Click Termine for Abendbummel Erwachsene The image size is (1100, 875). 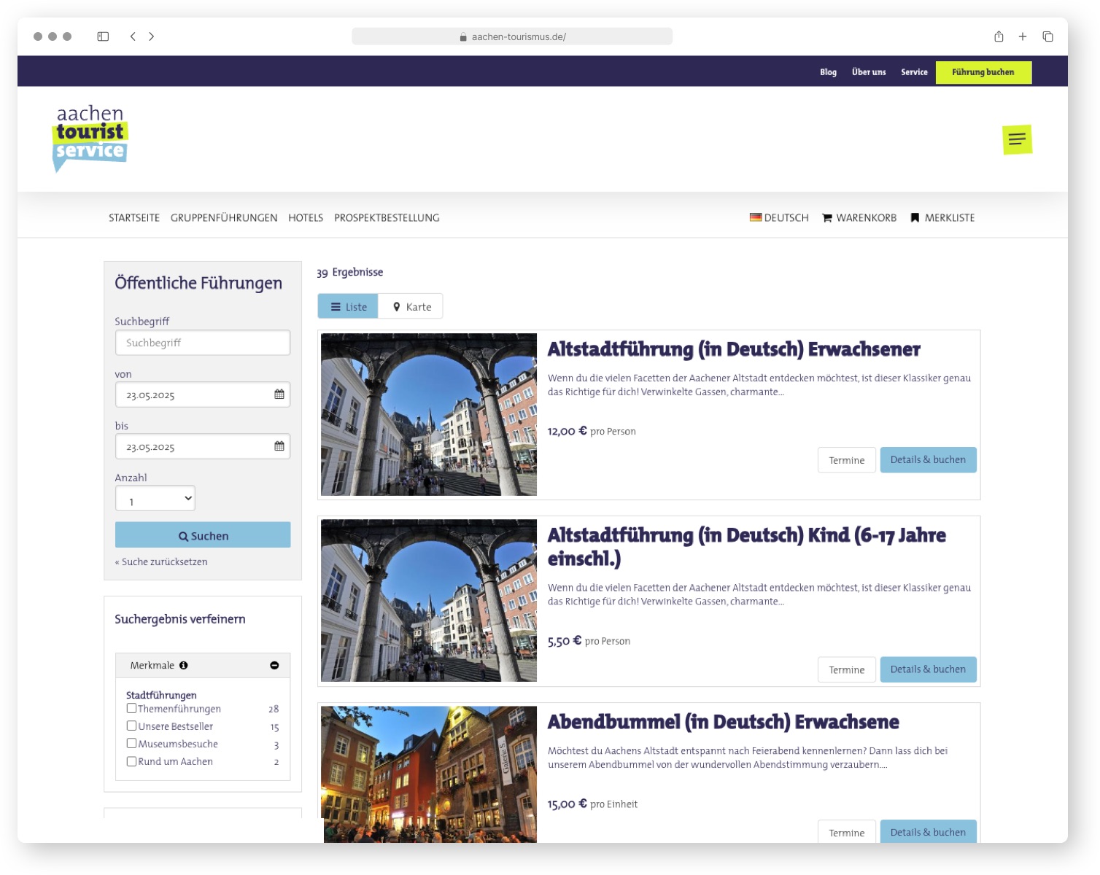(847, 833)
